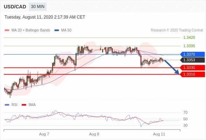Select the USD/CAD pair title
This screenshot has width=206, height=140.
click(15, 7)
